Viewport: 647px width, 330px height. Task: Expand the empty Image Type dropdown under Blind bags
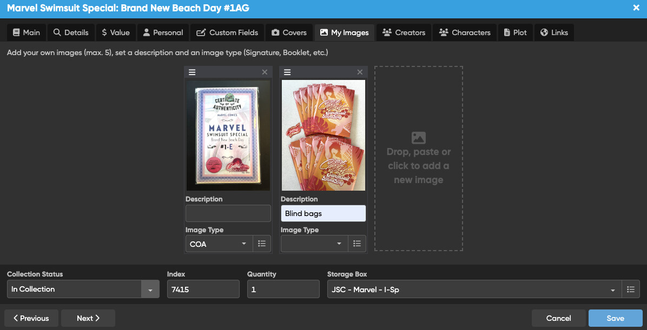314,244
